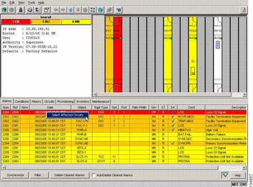Select alarm row with HIBATVG condition
This screenshot has height=187, width=253.
click(124, 130)
